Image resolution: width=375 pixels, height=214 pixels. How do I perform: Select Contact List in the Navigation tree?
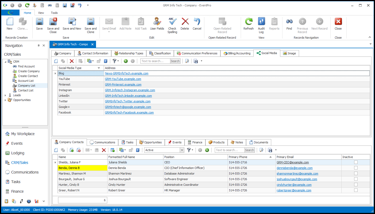coord(26,90)
